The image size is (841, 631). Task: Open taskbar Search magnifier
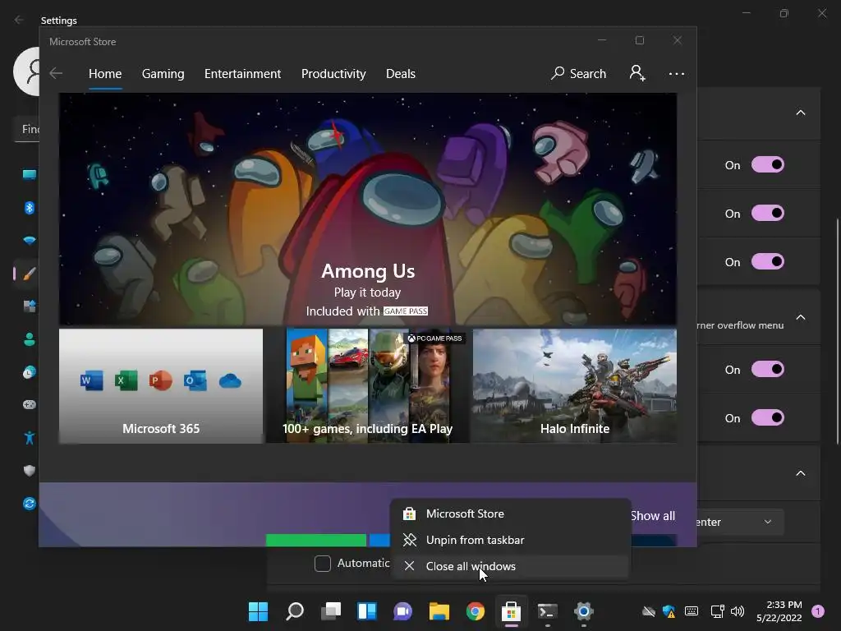(x=295, y=611)
